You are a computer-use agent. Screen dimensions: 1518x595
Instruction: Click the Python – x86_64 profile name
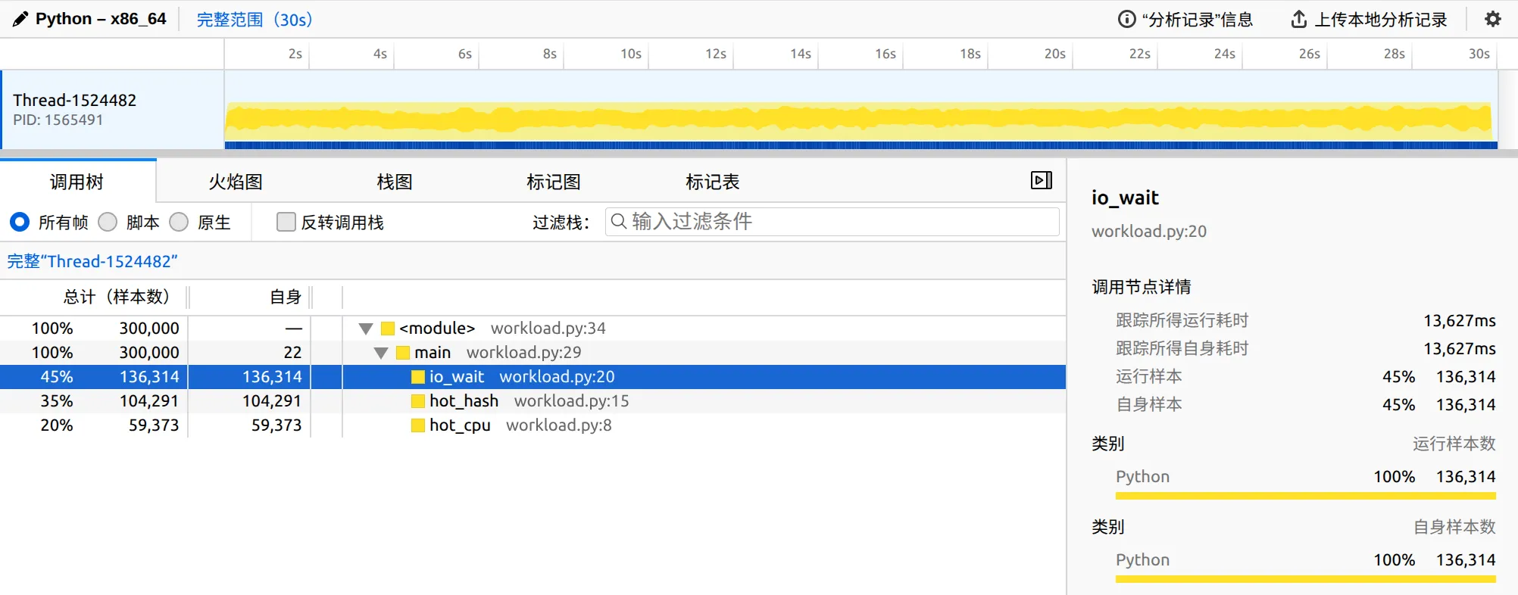[x=101, y=19]
